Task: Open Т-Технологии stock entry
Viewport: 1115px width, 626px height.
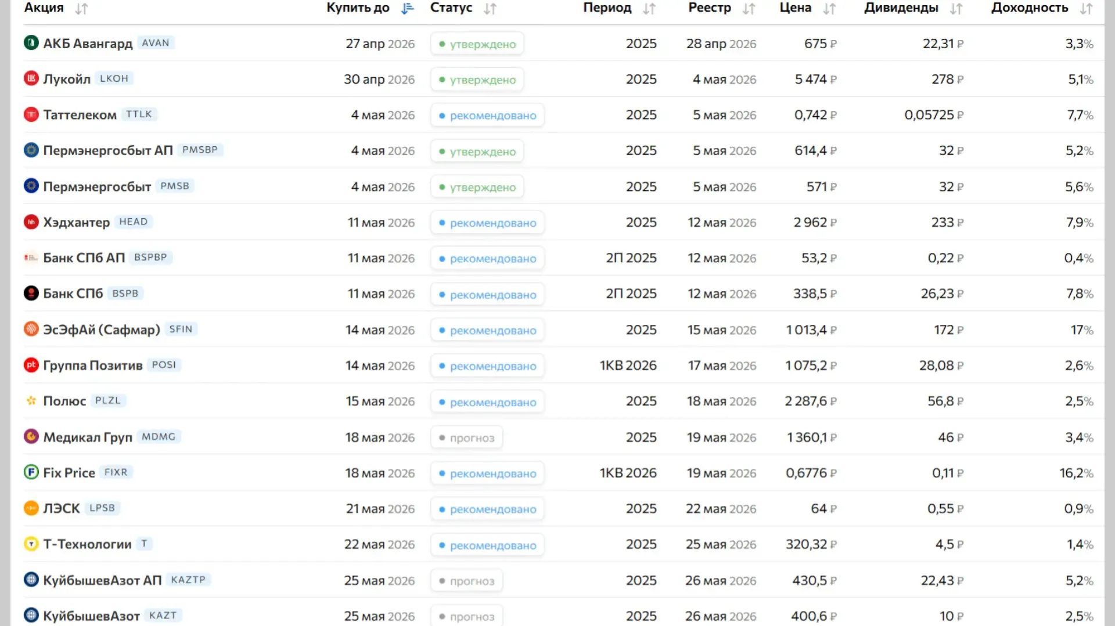Action: click(x=87, y=544)
